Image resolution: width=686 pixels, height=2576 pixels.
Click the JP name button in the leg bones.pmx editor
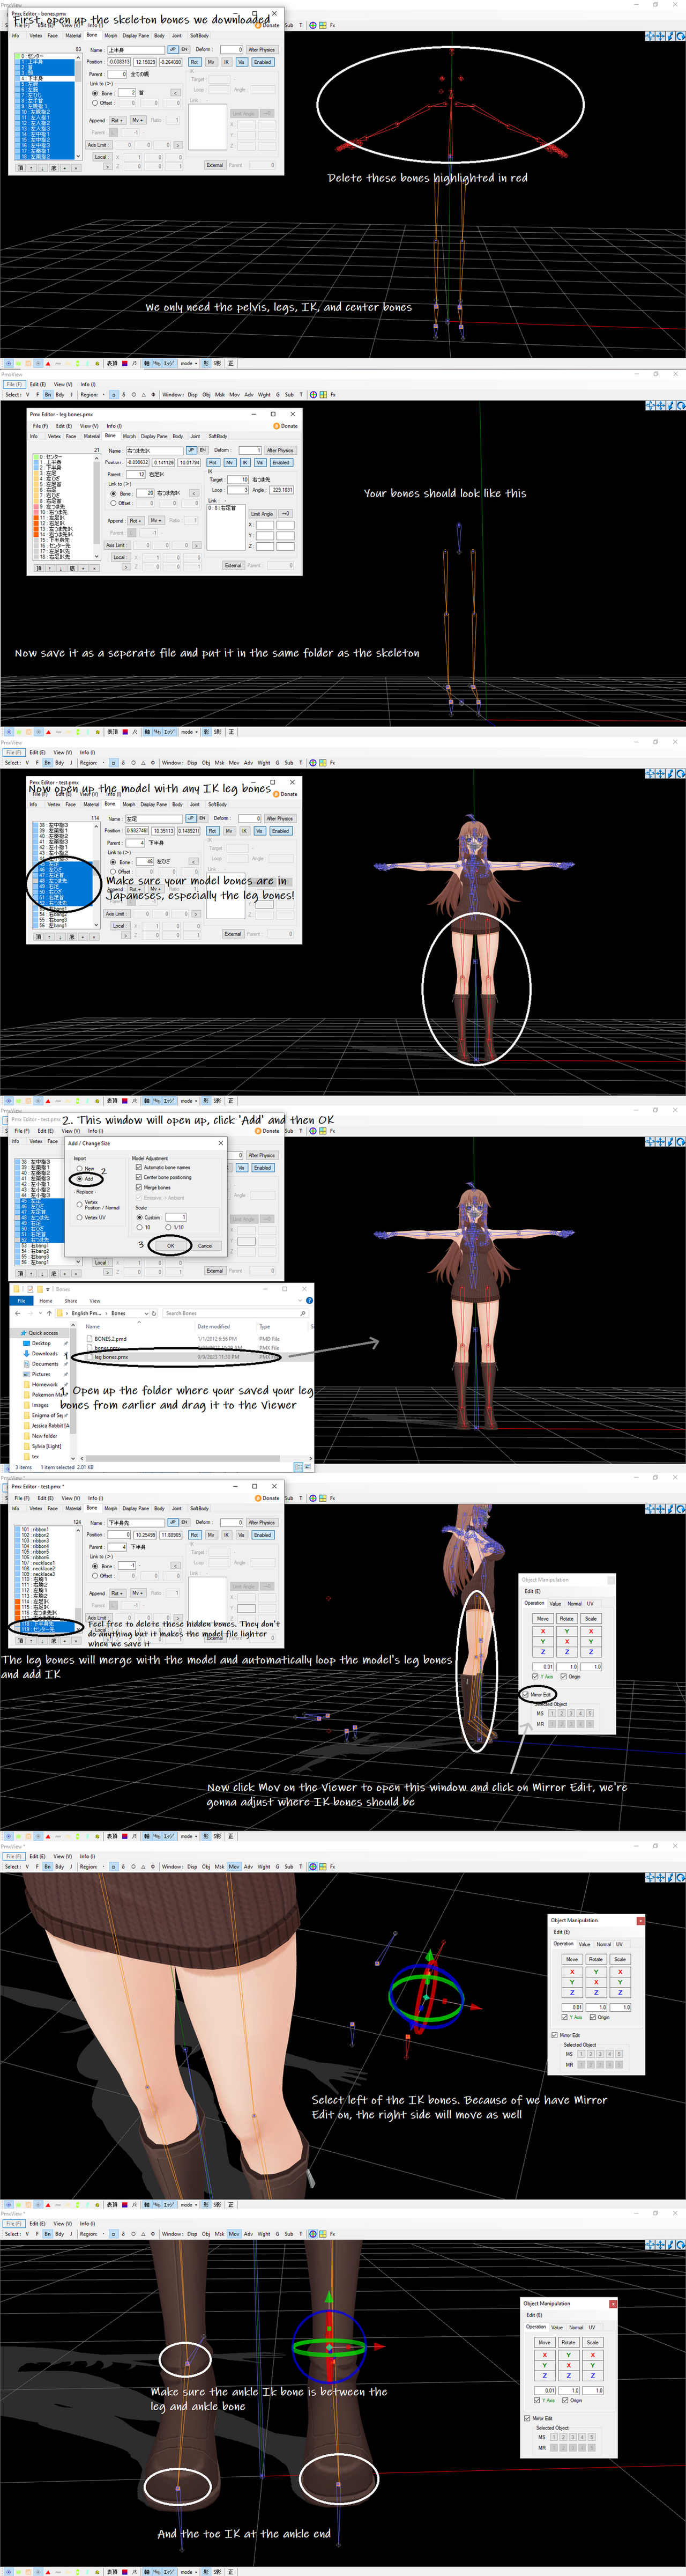tap(191, 450)
